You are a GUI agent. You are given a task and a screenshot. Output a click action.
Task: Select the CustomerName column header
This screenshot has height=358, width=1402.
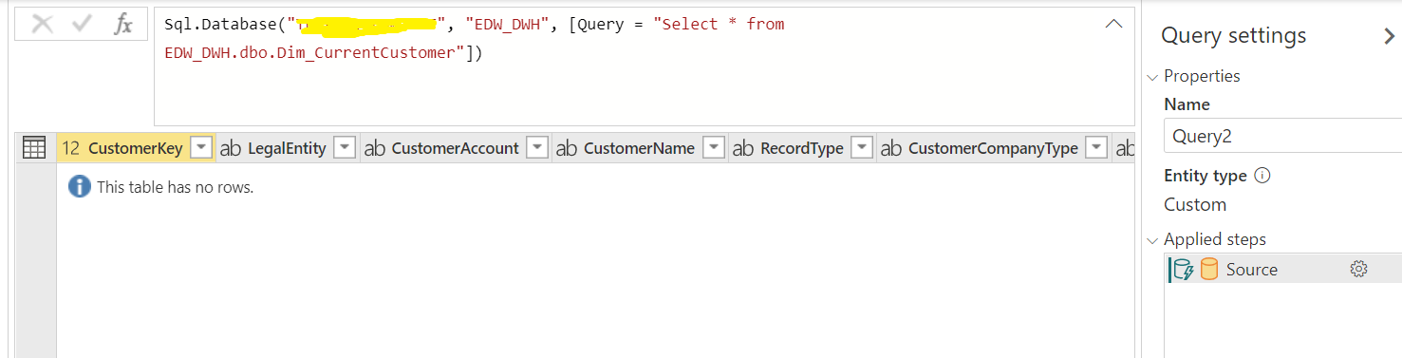coord(640,148)
